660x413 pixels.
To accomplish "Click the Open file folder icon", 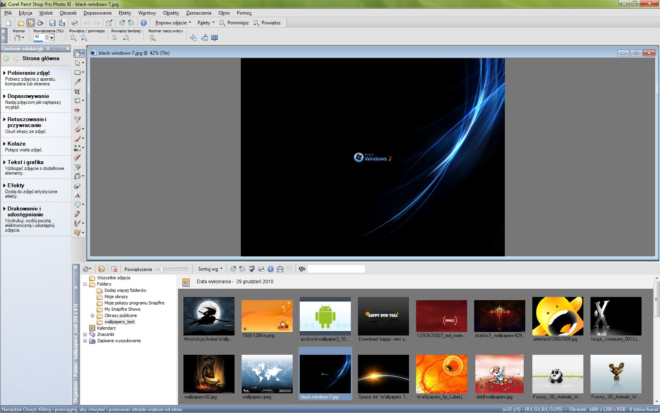I will coord(21,23).
